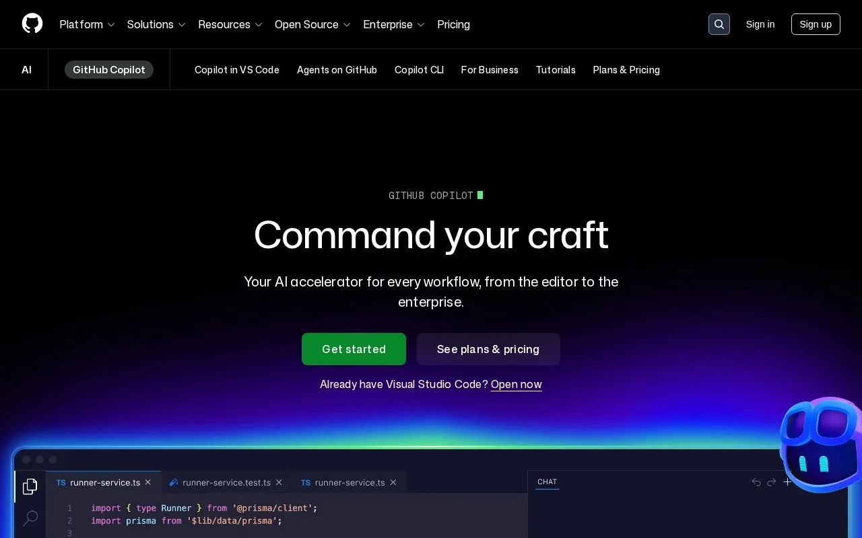
Task: Select the GitHub Copilot pill
Action: point(109,70)
